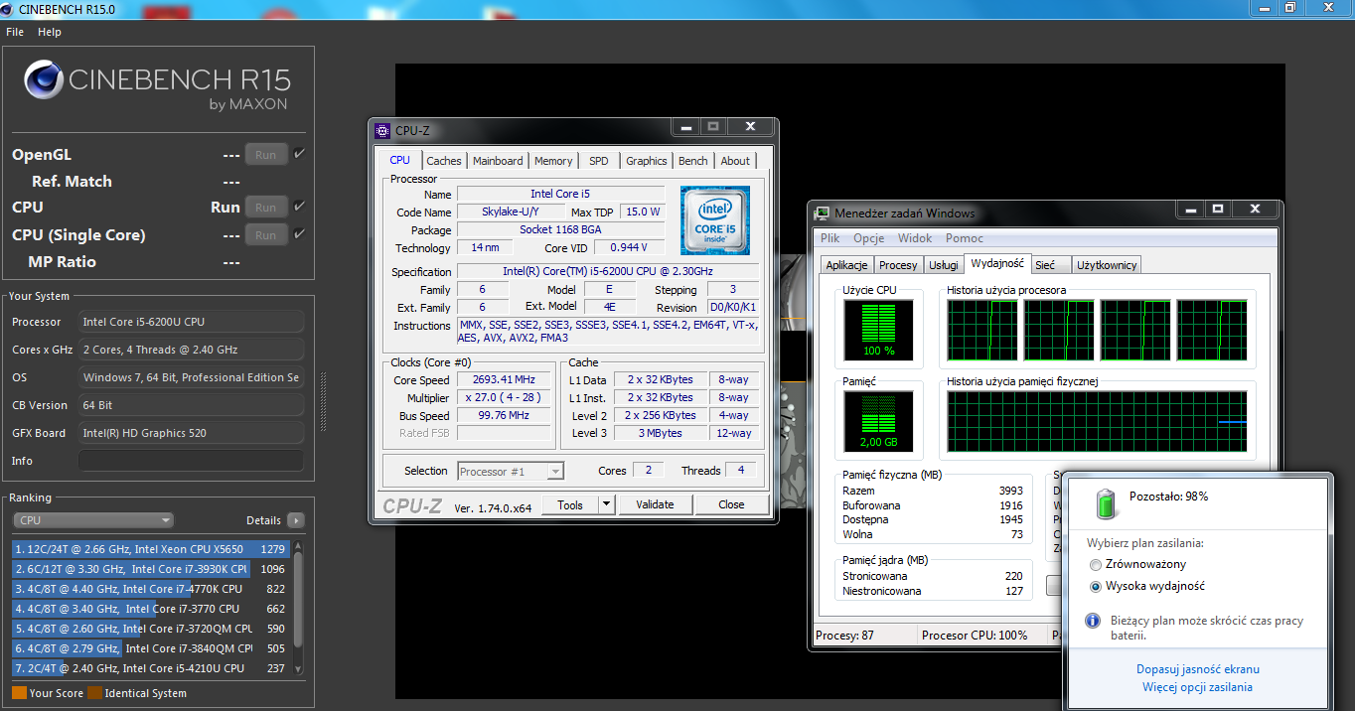Switch to the About tab in CPU-Z

tap(735, 161)
